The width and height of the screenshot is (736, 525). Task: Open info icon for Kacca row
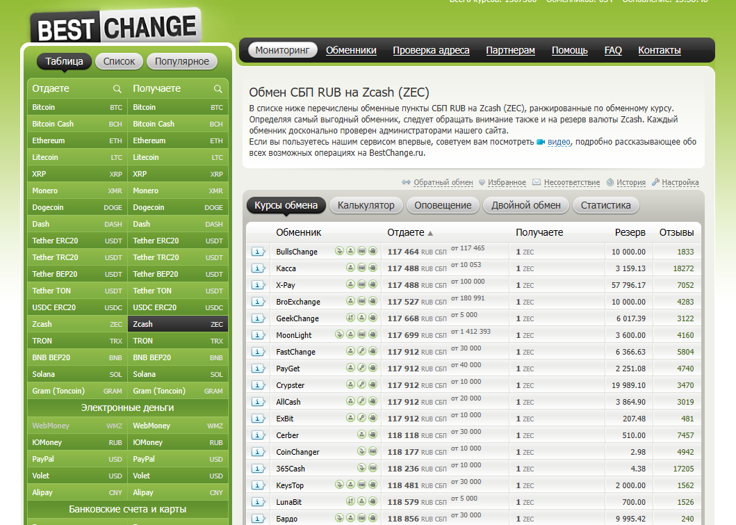(x=258, y=268)
